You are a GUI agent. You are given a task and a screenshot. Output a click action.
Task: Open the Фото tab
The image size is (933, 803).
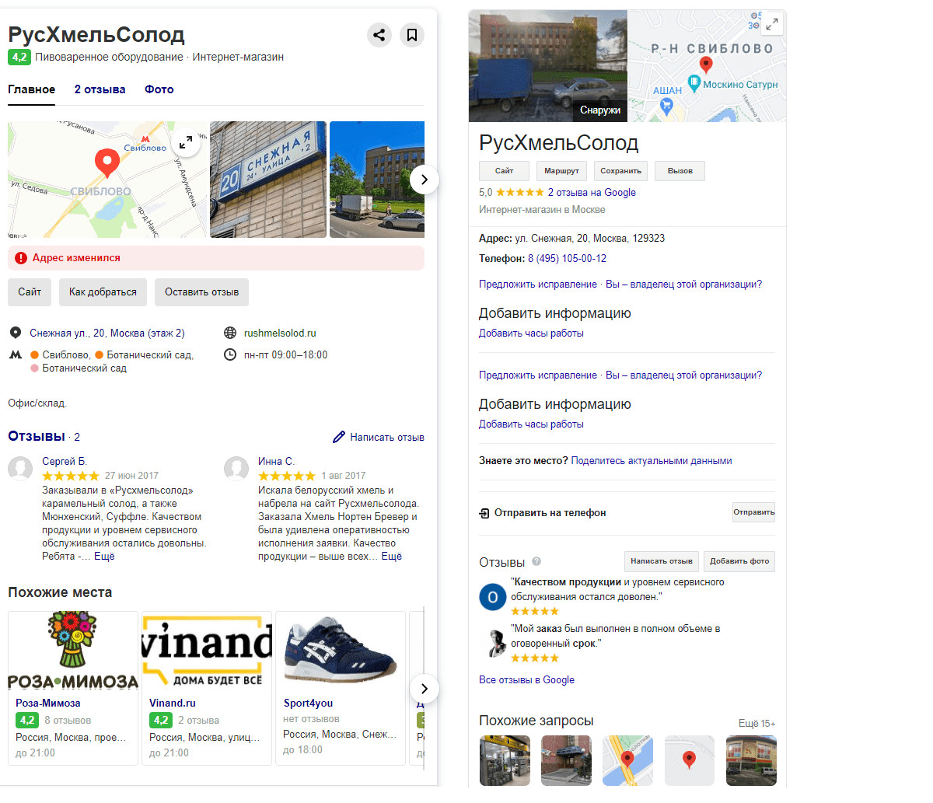pos(159,89)
